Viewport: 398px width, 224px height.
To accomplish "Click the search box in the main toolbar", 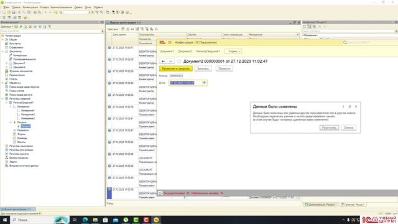I will [76, 12].
